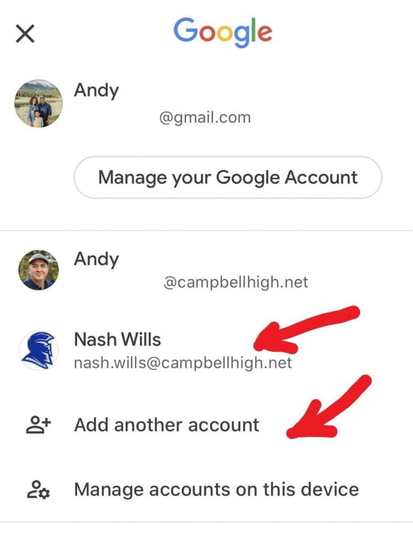Tap the blue knight helmet avatar
This screenshot has height=537, width=413.
(x=38, y=350)
